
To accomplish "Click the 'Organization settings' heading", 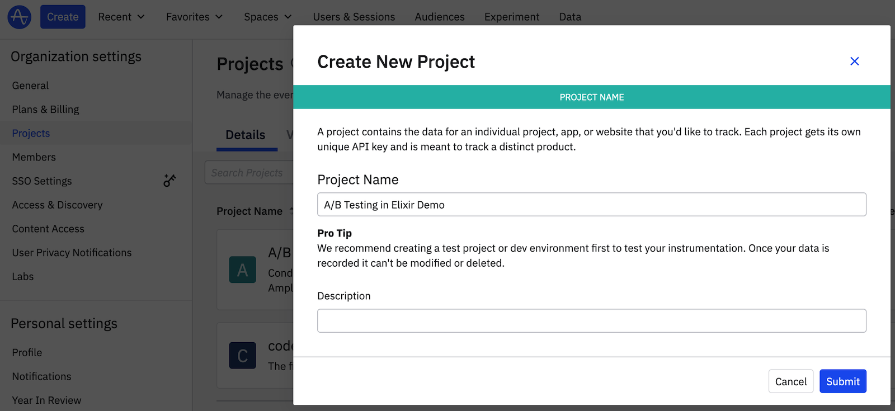I will [x=76, y=56].
